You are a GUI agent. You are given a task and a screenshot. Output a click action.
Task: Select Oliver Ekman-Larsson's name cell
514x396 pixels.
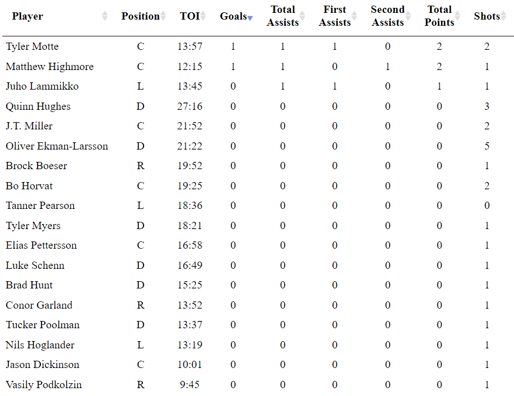[57, 146]
